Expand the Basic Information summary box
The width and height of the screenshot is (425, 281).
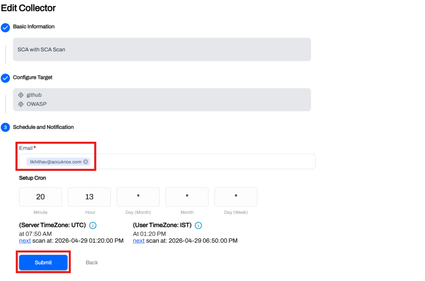pos(162,50)
